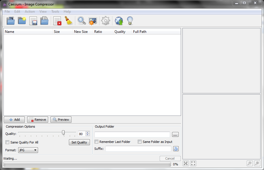Sort list by Name column header
Viewport: 264px width, 170px height.
pos(28,32)
